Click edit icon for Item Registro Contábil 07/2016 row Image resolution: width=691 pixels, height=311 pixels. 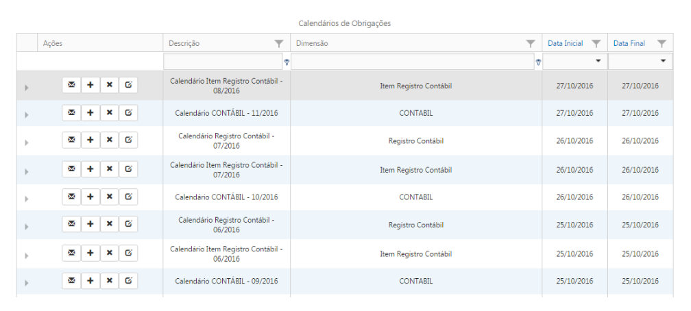(128, 169)
